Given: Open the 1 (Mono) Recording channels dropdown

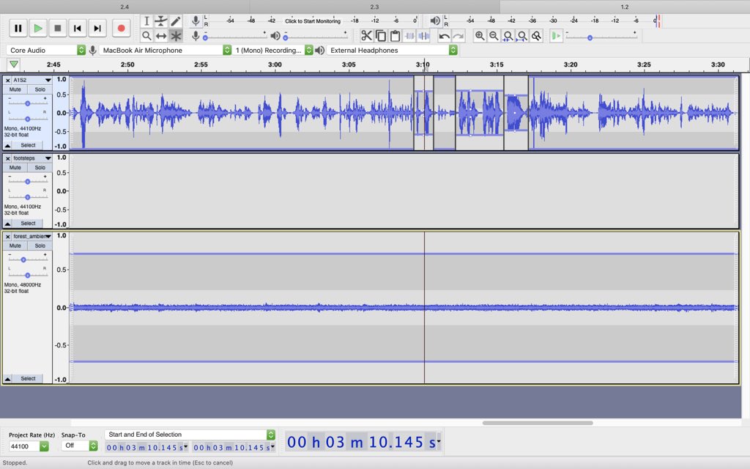Looking at the screenshot, I should coord(272,51).
